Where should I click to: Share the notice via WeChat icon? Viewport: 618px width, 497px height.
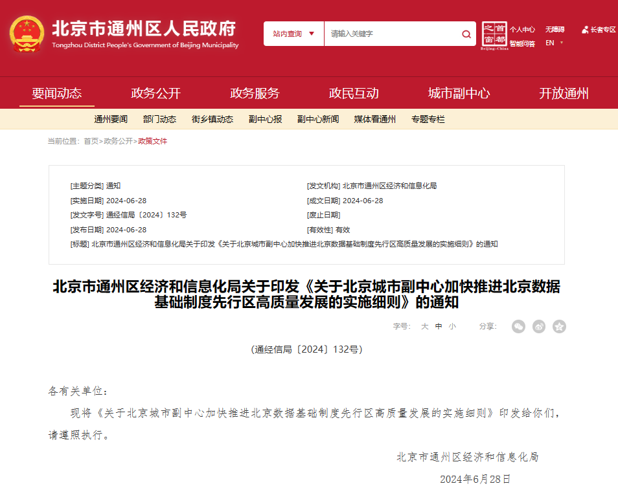coord(518,327)
